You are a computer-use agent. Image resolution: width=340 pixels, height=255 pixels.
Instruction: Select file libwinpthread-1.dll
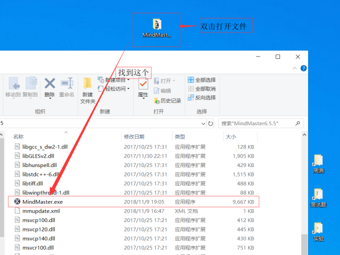click(x=46, y=193)
